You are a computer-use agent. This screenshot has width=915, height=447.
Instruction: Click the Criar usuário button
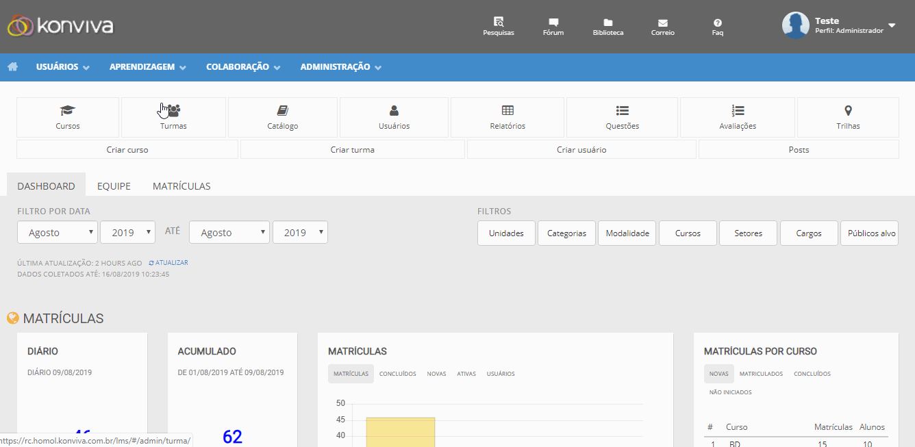point(581,149)
